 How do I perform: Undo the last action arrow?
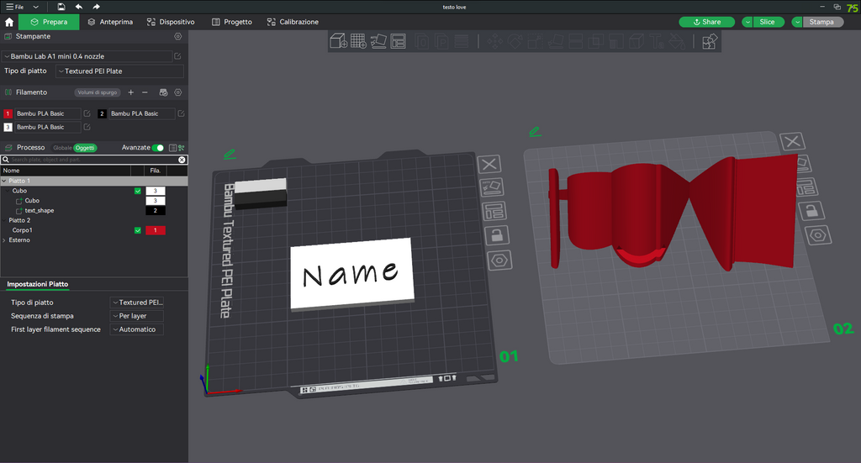[x=78, y=7]
